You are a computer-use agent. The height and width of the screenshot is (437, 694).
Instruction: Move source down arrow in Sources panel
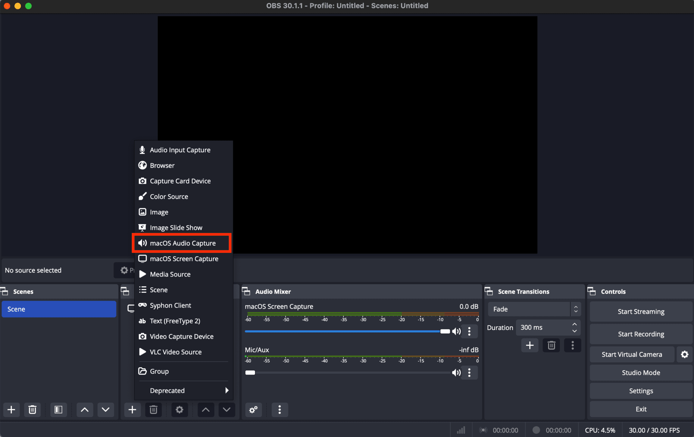tap(227, 410)
